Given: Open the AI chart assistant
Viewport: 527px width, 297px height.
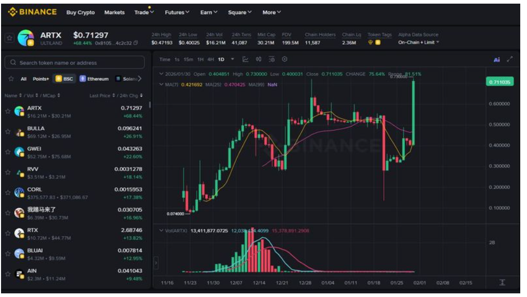Looking at the screenshot, I should 497,60.
